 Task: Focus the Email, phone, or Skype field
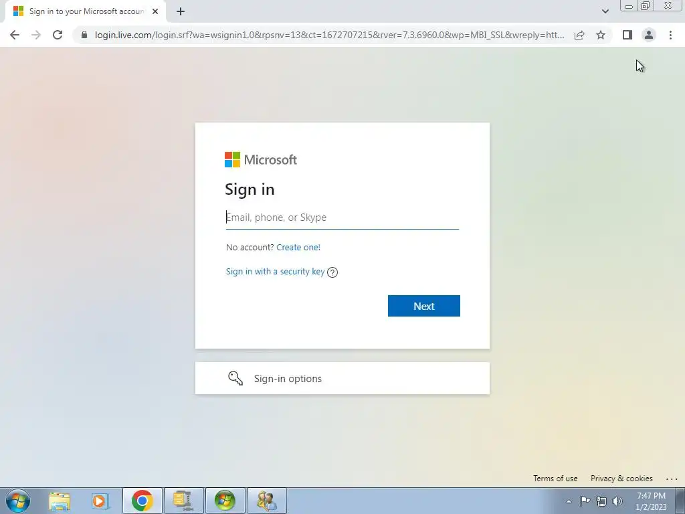[342, 218]
